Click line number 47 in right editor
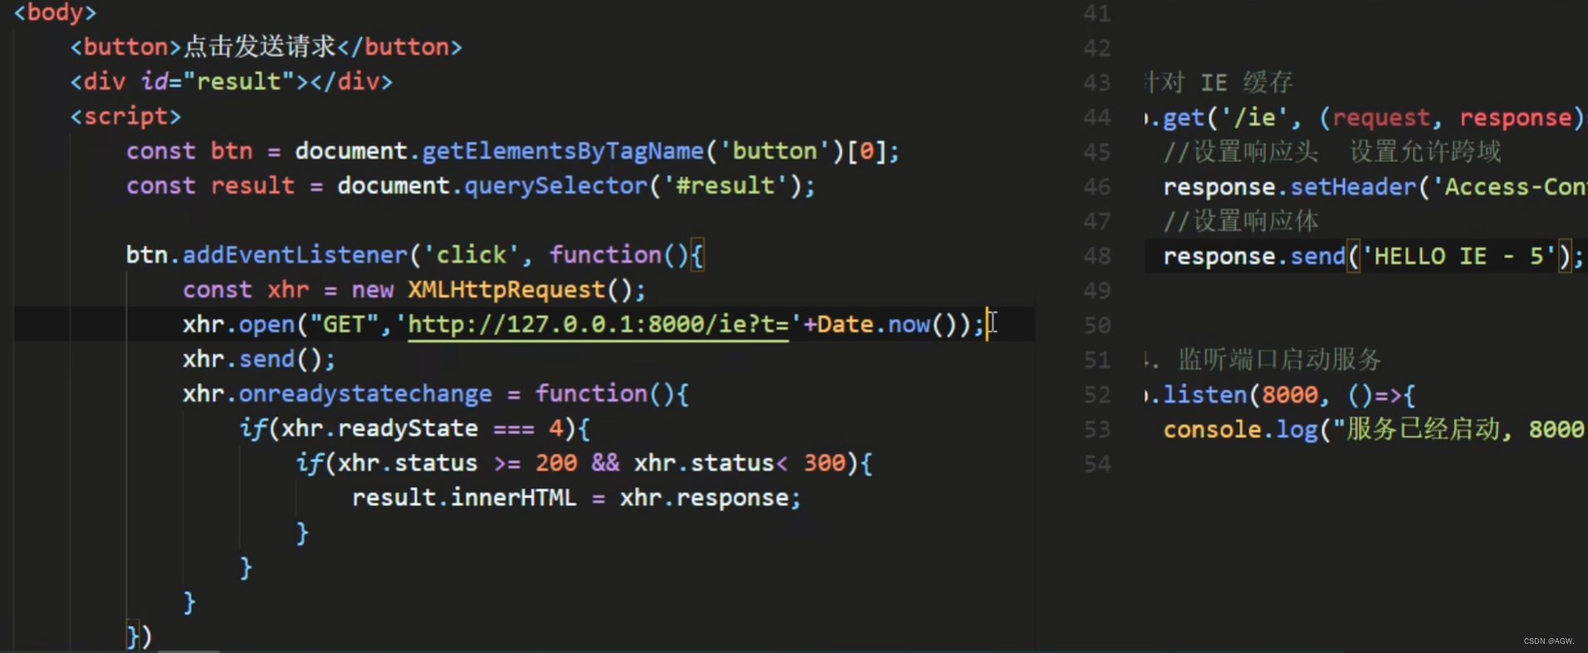 [1096, 222]
